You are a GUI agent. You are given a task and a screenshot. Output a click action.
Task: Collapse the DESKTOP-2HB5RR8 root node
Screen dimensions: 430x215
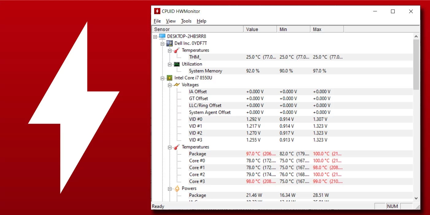(x=155, y=37)
